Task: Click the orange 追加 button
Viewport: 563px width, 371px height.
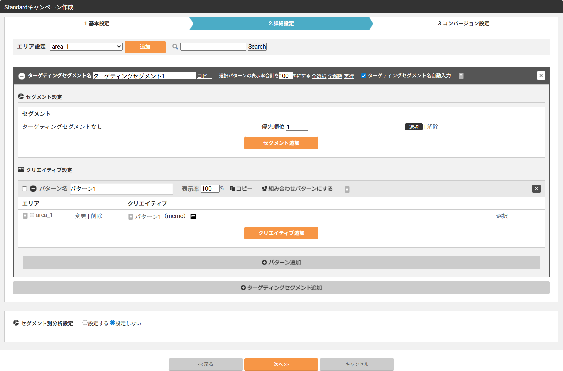Action: [145, 47]
